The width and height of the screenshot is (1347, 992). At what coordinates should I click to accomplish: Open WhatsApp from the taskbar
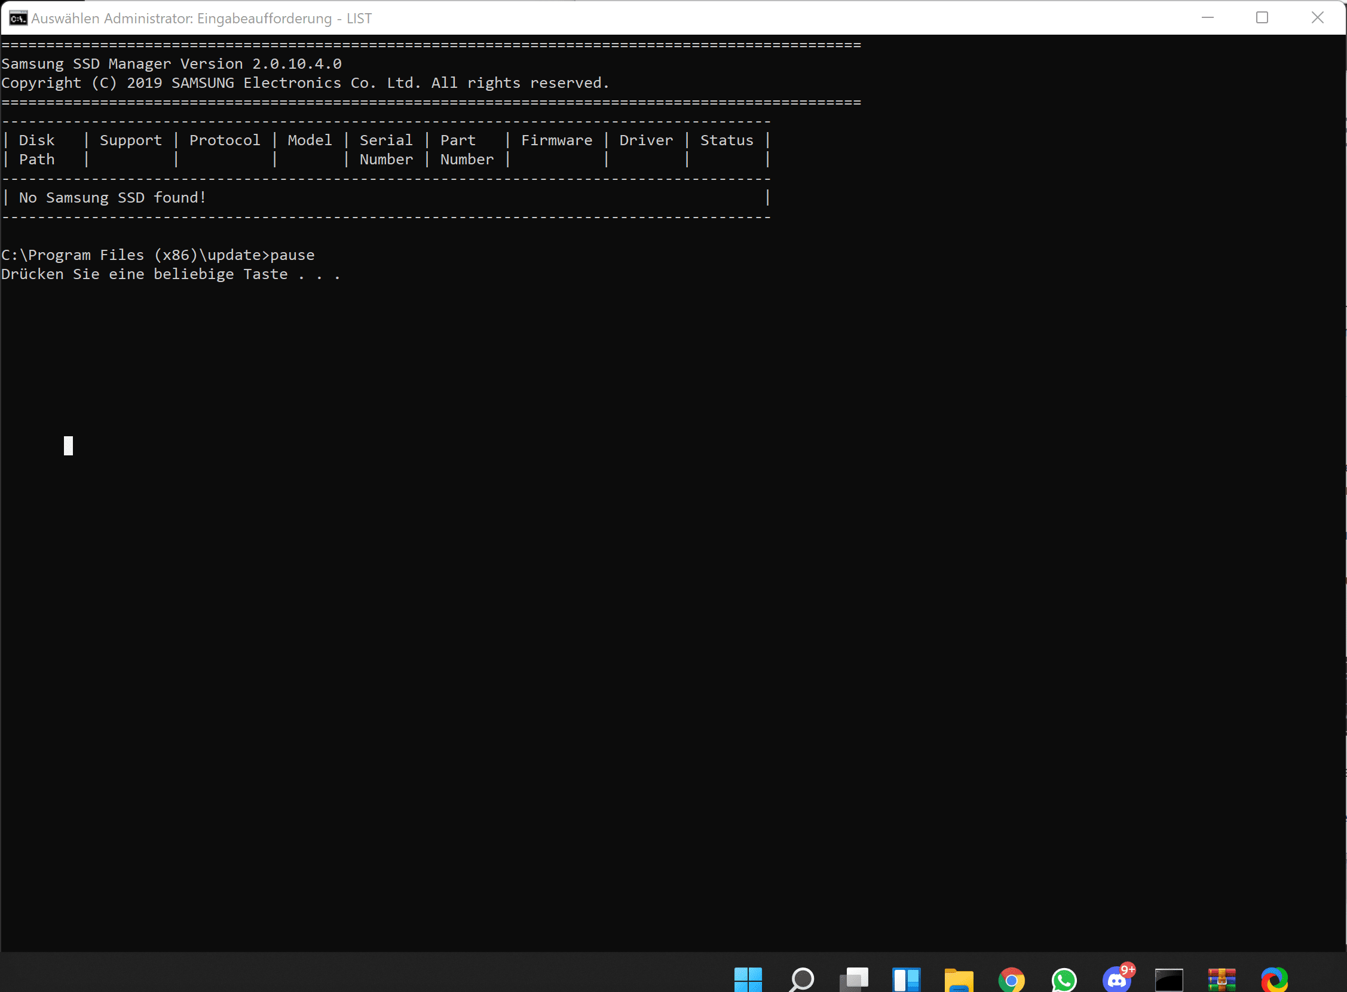(1064, 979)
